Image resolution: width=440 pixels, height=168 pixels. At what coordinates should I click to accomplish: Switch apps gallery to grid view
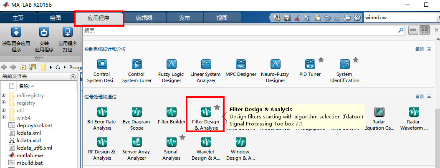(x=425, y=30)
